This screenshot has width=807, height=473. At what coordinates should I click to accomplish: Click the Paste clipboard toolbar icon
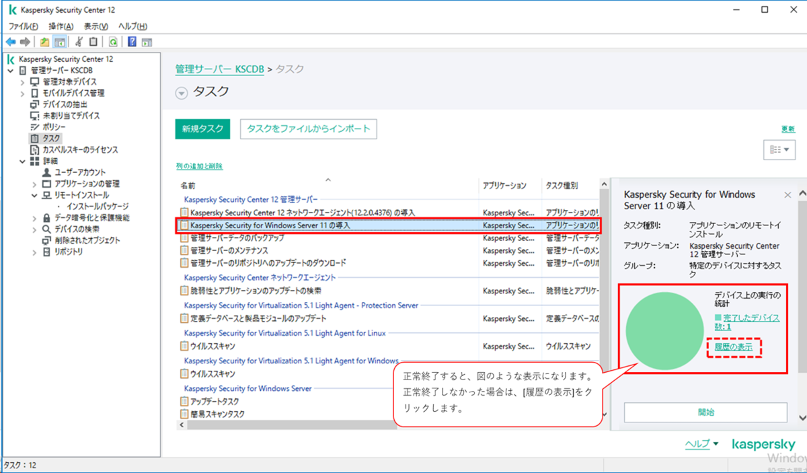[x=93, y=42]
